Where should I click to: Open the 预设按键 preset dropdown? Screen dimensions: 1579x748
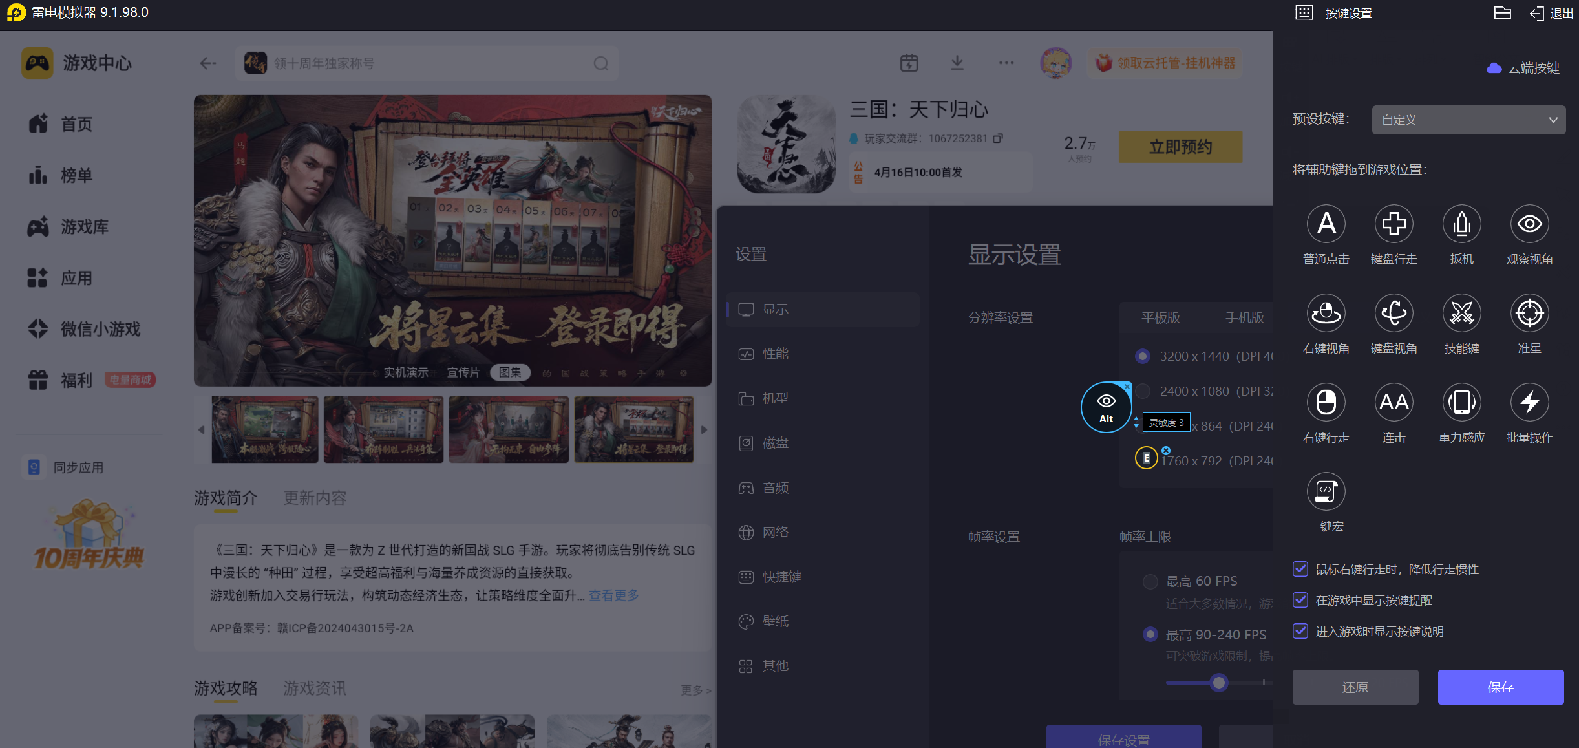point(1468,120)
